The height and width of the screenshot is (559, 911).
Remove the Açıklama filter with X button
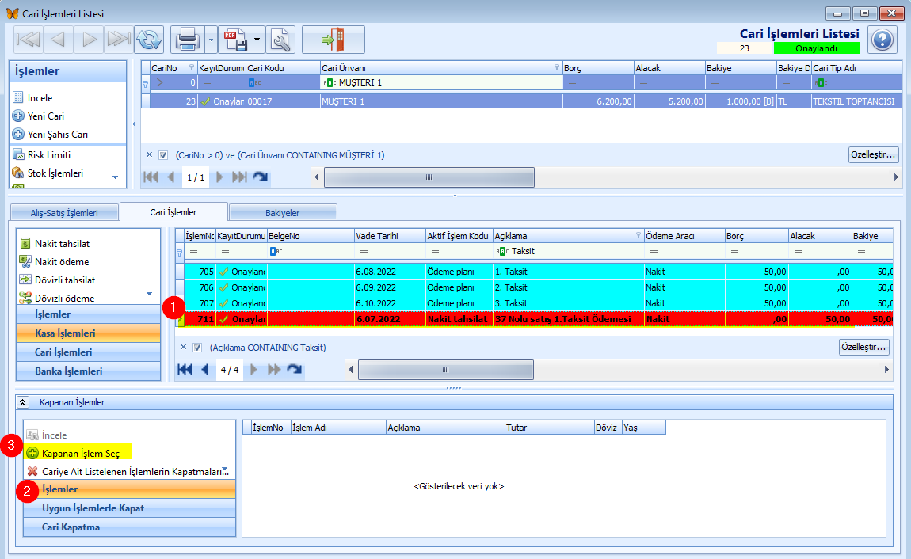pos(183,348)
